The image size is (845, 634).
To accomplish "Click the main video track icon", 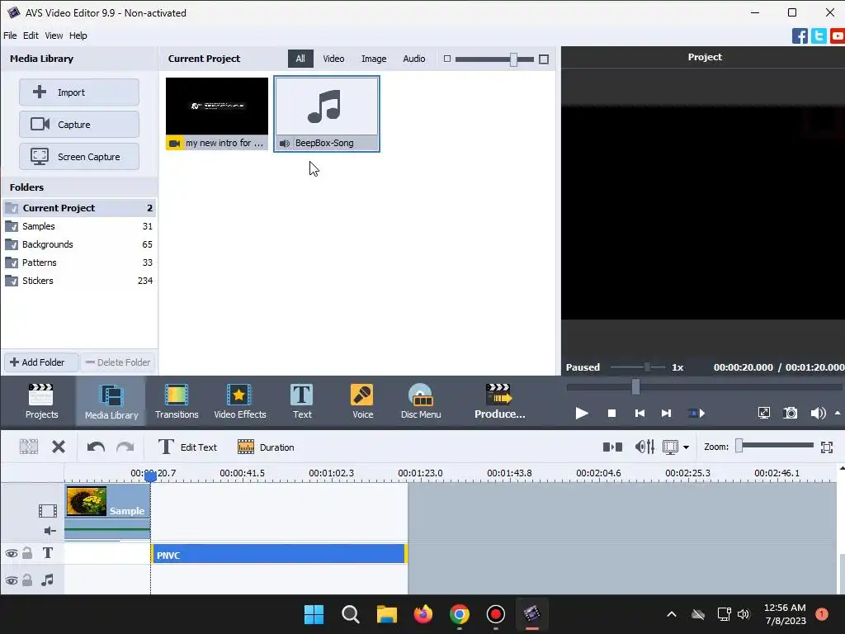I will [x=48, y=510].
